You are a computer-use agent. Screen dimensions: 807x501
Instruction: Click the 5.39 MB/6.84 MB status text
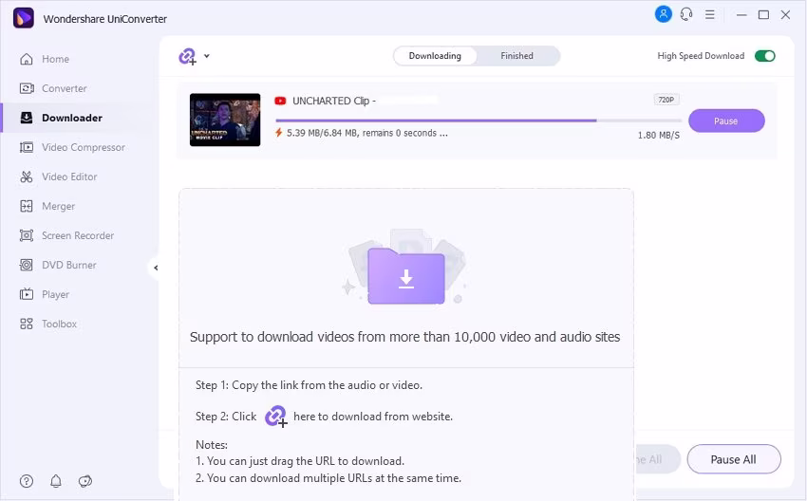(x=367, y=133)
